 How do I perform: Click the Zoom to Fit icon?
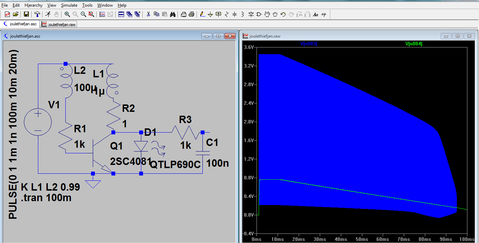pos(91,14)
